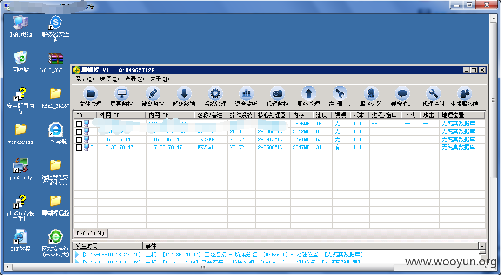Click the 2*2913MHz processor cell
501x275 pixels.
point(270,139)
